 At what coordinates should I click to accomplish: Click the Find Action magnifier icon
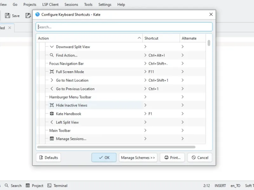coord(52,55)
